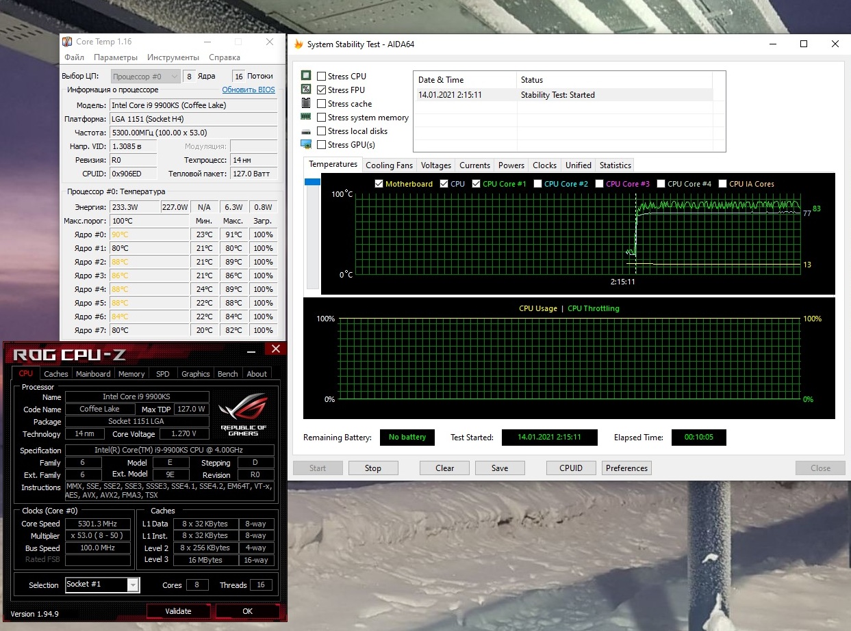Enable the Stress cache checkbox

[x=321, y=104]
